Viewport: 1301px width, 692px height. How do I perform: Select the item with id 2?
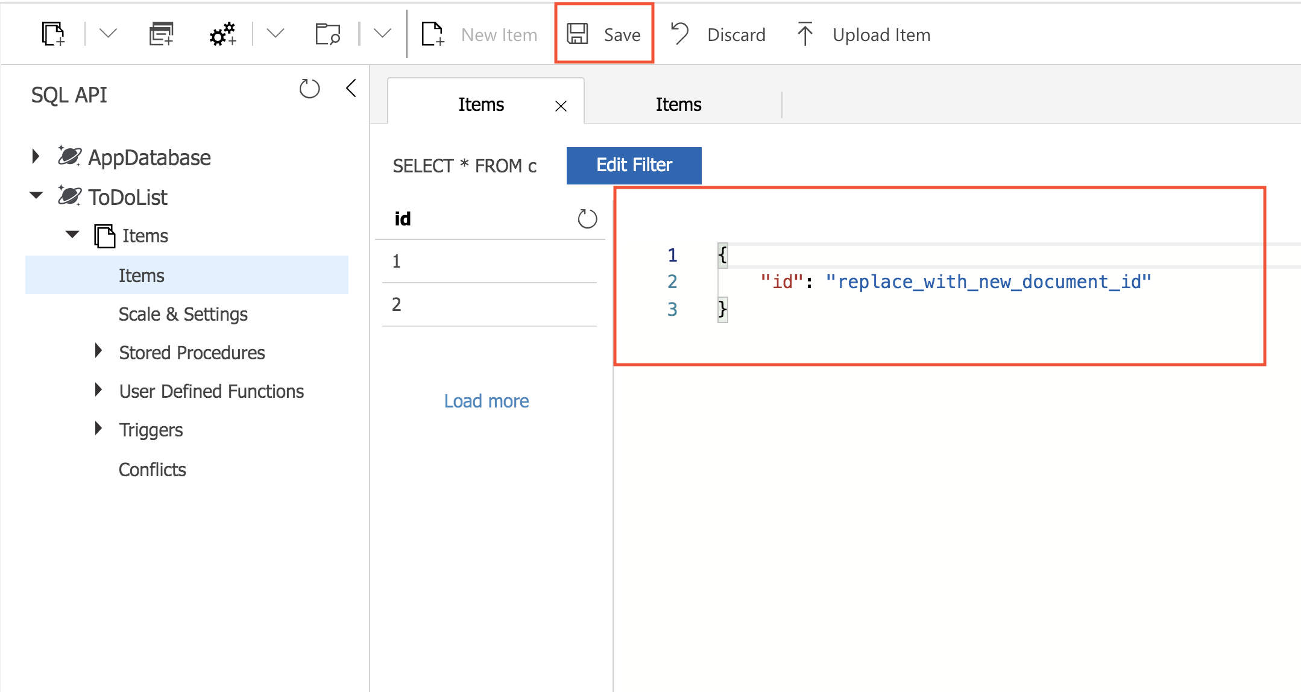click(397, 304)
